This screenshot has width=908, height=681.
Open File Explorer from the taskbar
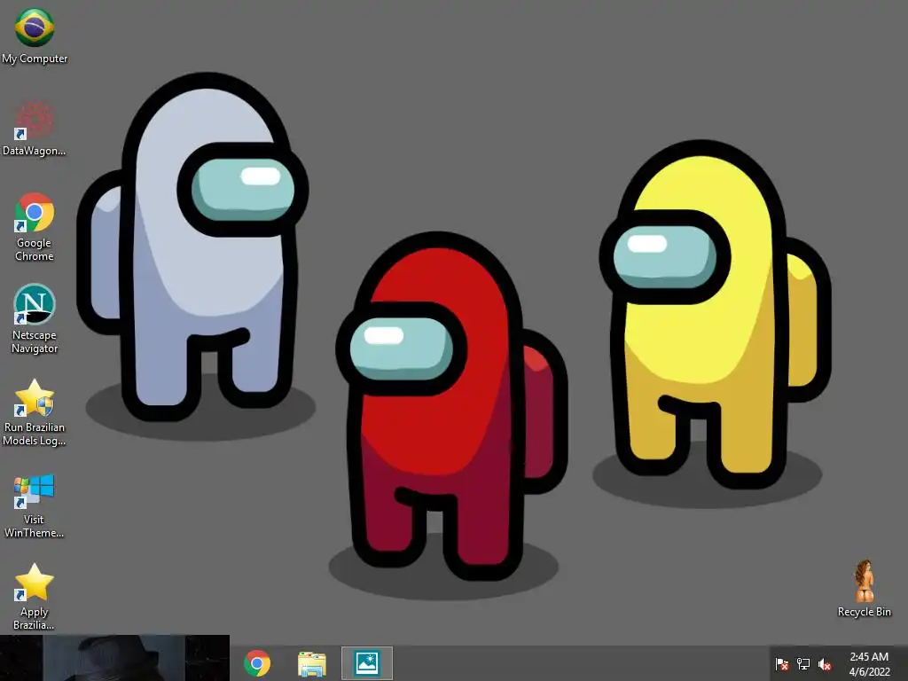click(x=311, y=663)
